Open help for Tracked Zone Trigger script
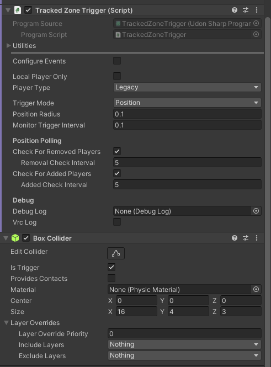Image resolution: width=271 pixels, height=367 pixels. point(234,10)
